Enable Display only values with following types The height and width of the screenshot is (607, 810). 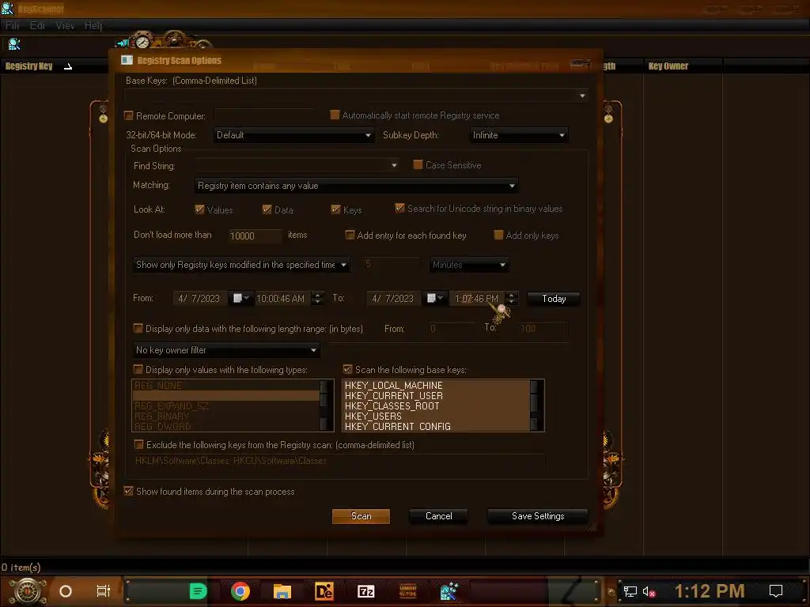click(138, 369)
